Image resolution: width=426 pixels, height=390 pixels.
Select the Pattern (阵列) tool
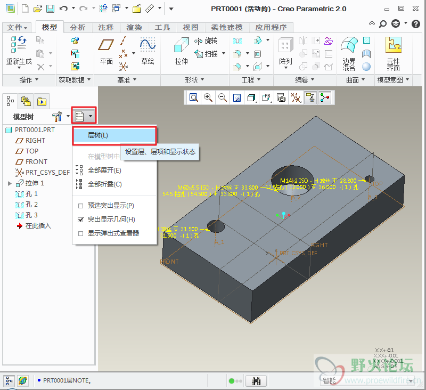point(285,52)
